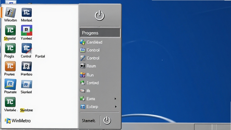Launch the Strpeld green icon
Screen dimensions: 231x130
pos(10,30)
